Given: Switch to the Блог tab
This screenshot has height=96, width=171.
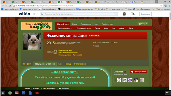Looking at the screenshot, I should pyautogui.click(x=60, y=64).
